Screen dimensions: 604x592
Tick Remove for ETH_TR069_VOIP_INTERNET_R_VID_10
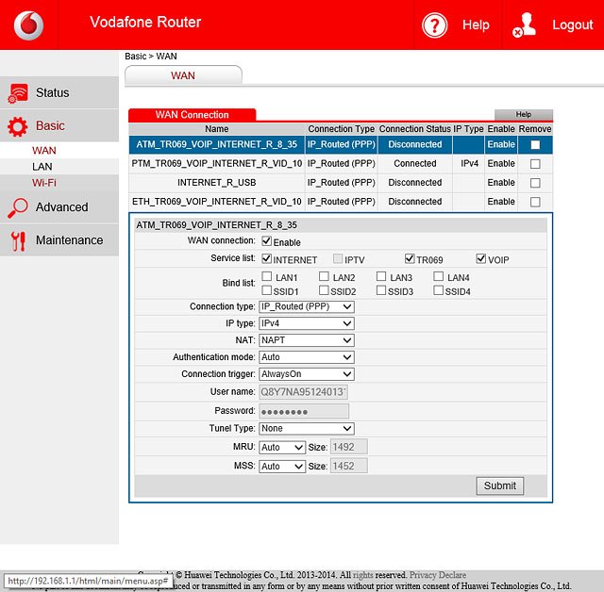(x=535, y=202)
